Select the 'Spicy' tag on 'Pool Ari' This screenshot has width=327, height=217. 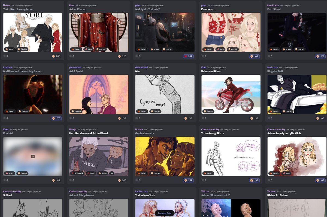(10, 173)
